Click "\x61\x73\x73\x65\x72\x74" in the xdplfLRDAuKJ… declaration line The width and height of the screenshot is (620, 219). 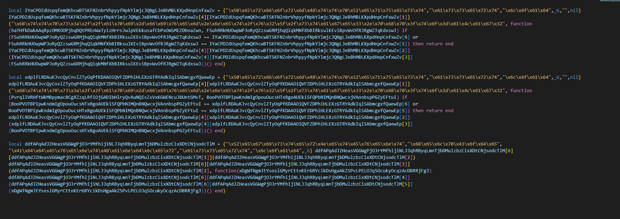(x=464, y=77)
